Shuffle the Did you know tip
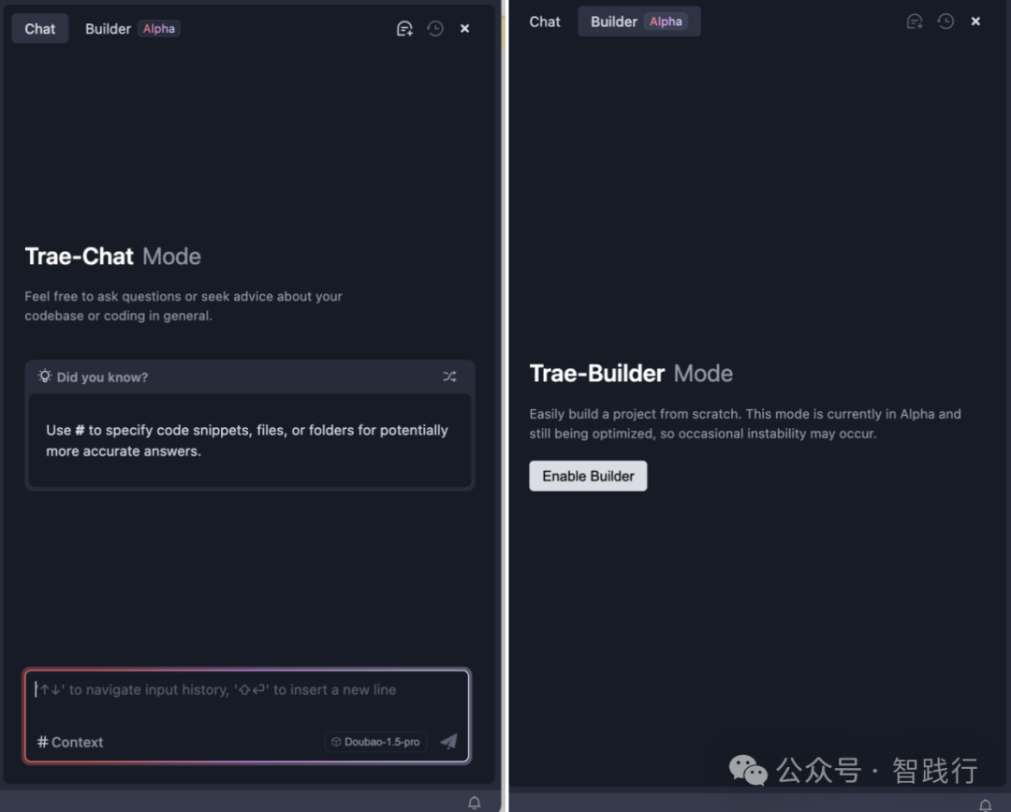This screenshot has width=1011, height=812. tap(449, 376)
